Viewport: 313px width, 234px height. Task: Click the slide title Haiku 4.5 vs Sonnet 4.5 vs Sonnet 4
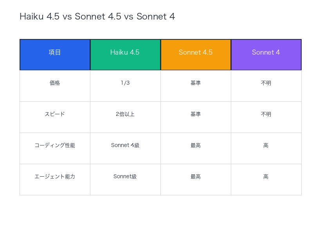(x=97, y=16)
